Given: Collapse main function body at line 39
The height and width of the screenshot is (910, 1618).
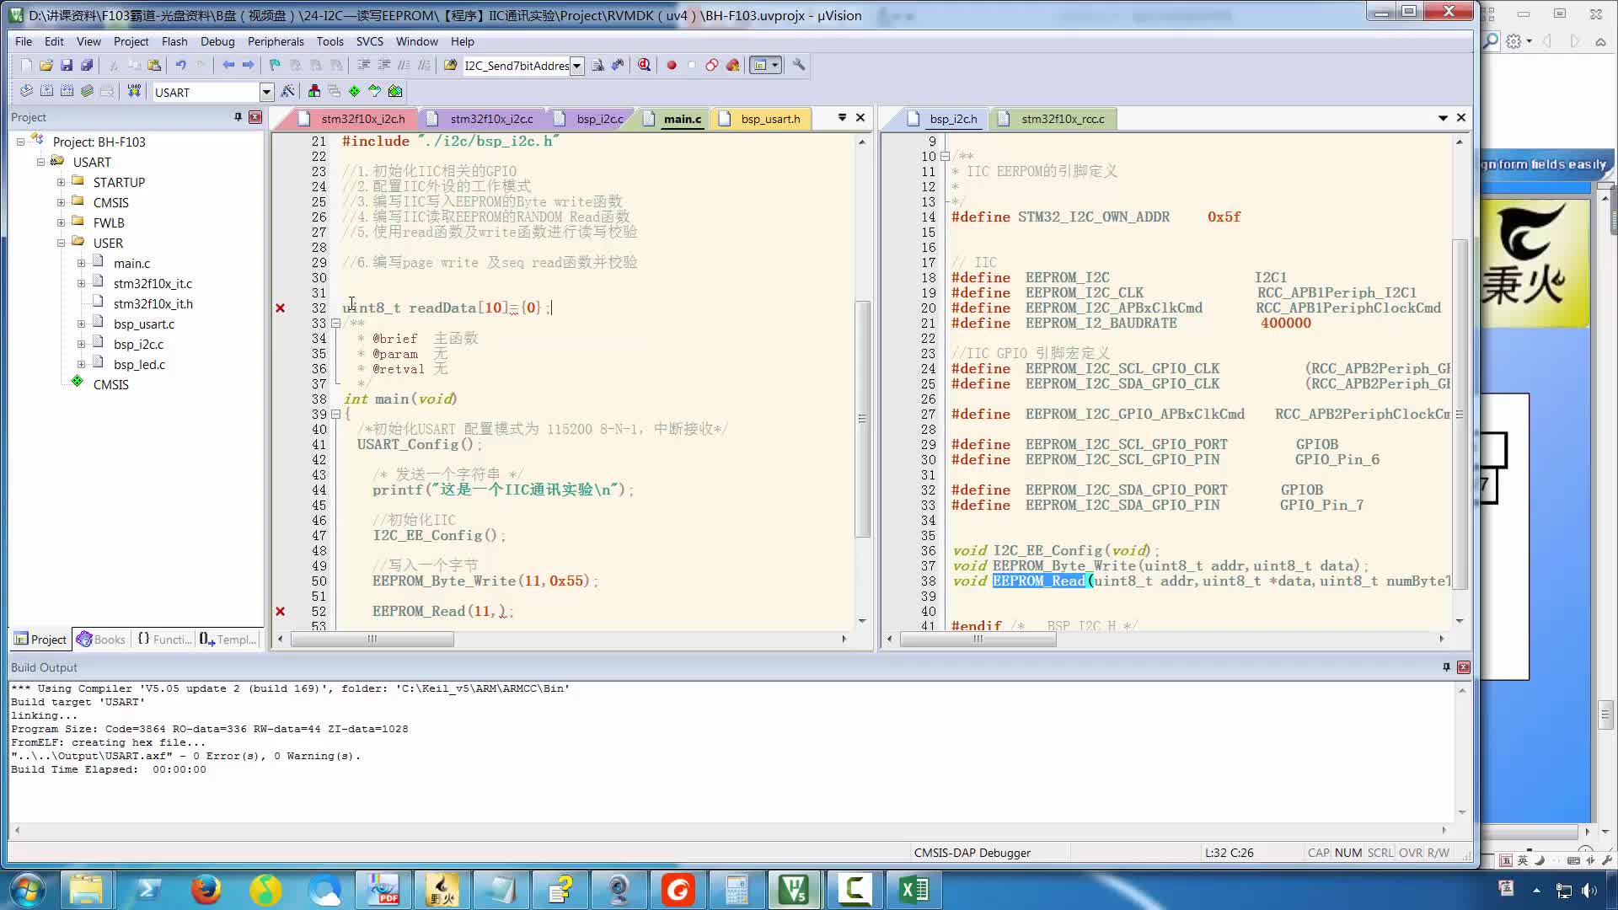Looking at the screenshot, I should (335, 415).
